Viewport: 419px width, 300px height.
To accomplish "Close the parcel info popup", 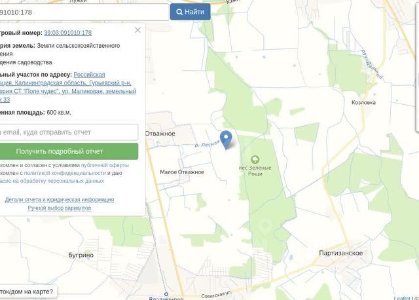I will click(x=137, y=30).
